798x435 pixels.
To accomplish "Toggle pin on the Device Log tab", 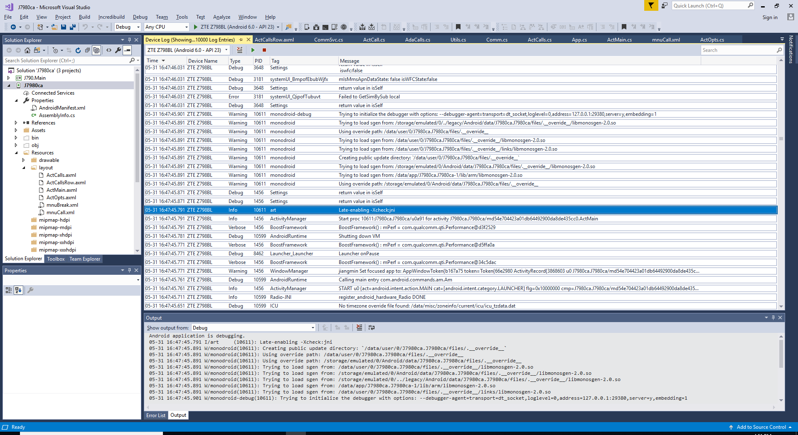I will pyautogui.click(x=241, y=40).
